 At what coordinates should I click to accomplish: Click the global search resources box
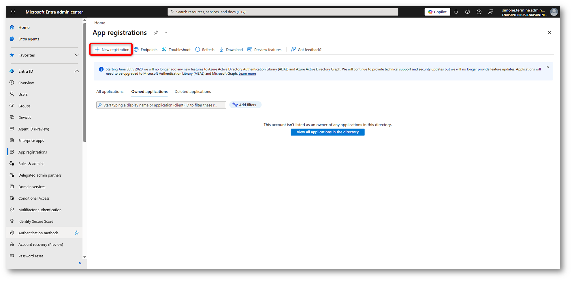point(283,12)
